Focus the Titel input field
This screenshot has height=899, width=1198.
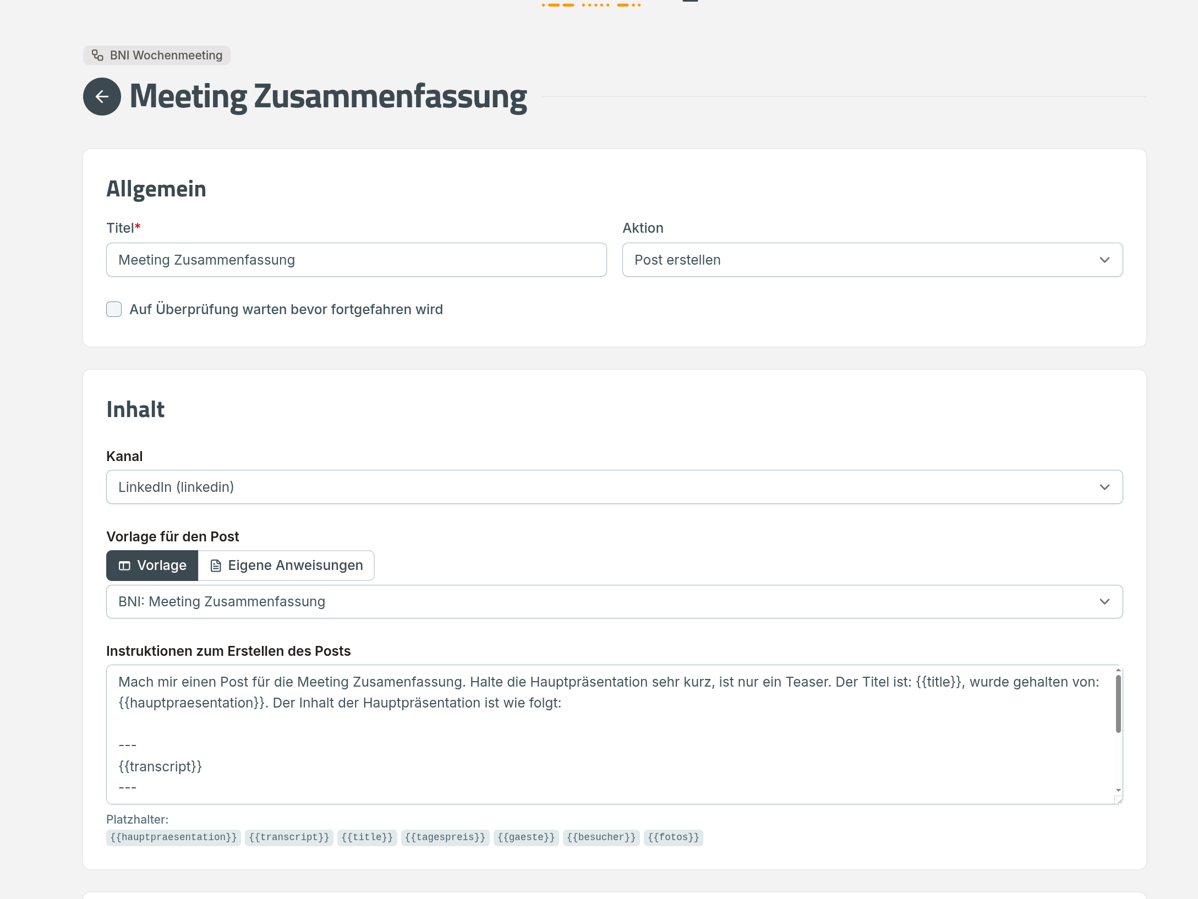(357, 260)
